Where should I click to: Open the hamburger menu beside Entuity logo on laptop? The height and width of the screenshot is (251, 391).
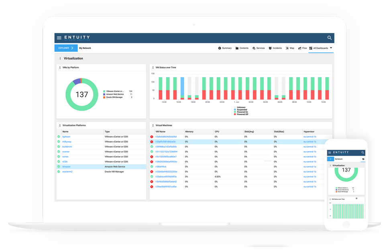pos(59,38)
